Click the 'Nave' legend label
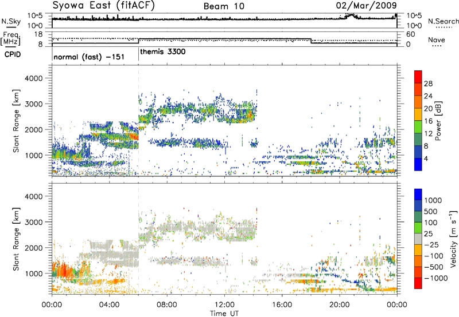Image resolution: width=459 pixels, height=317 pixels. point(436,39)
